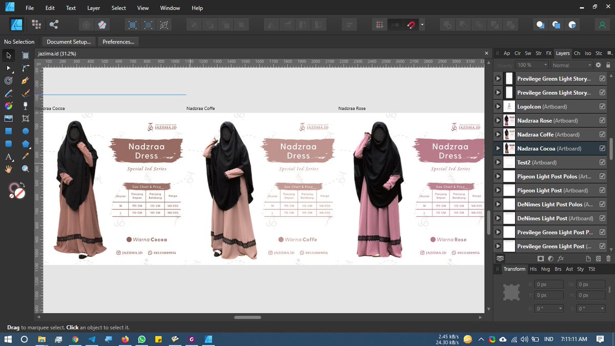Screen dimensions: 615x346
Task: Select the Transparency tool
Action: [26, 106]
